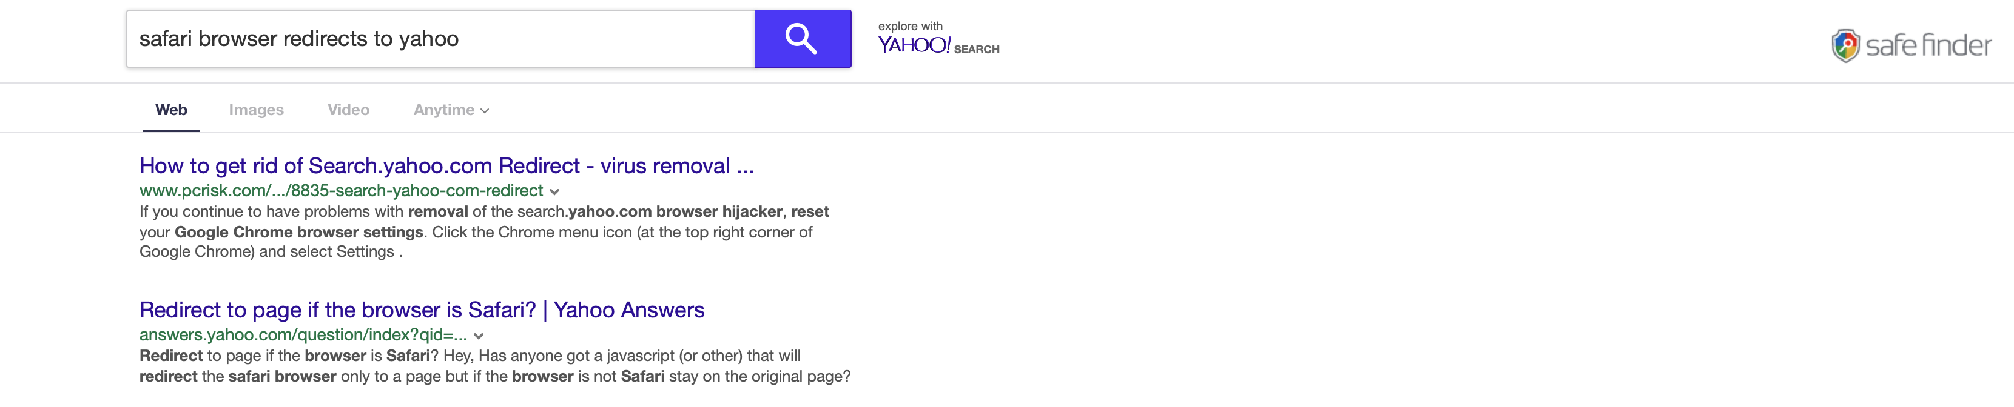
Task: Open 'How to get rid of Search.yahoo.com Redirect' result
Action: pos(446,165)
